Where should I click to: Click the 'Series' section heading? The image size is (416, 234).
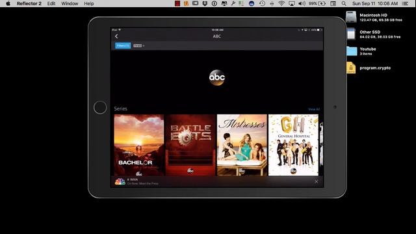[121, 109]
